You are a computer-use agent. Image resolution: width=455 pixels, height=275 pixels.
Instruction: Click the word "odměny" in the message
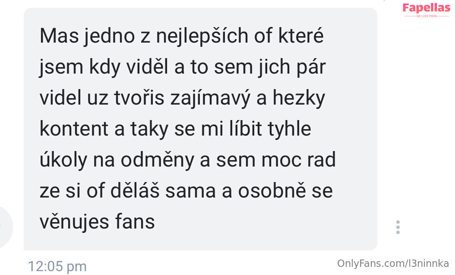pyautogui.click(x=157, y=160)
